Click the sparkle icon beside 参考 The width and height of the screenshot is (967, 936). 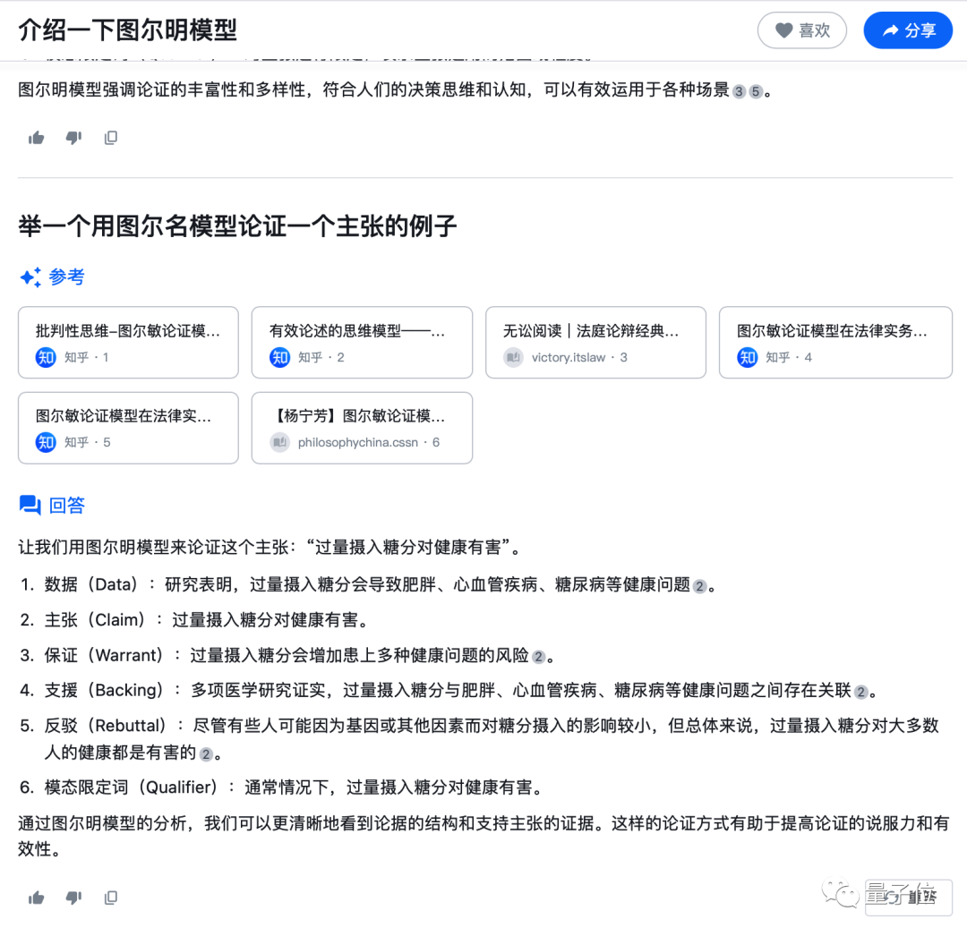[30, 277]
